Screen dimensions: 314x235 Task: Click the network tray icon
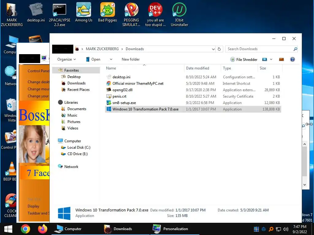[x=278, y=229]
